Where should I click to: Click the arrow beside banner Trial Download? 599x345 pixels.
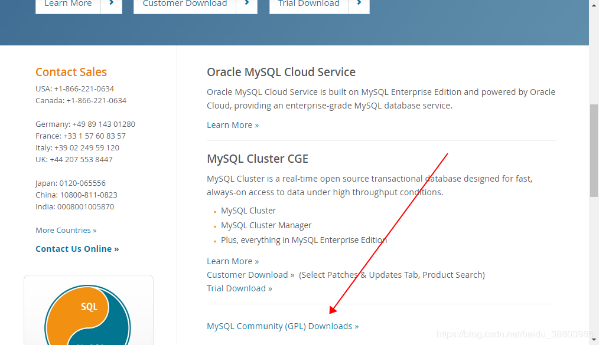[x=359, y=5]
